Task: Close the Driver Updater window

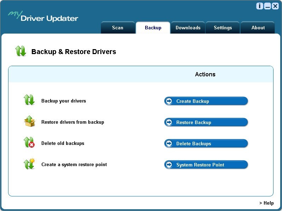Action: pyautogui.click(x=275, y=6)
